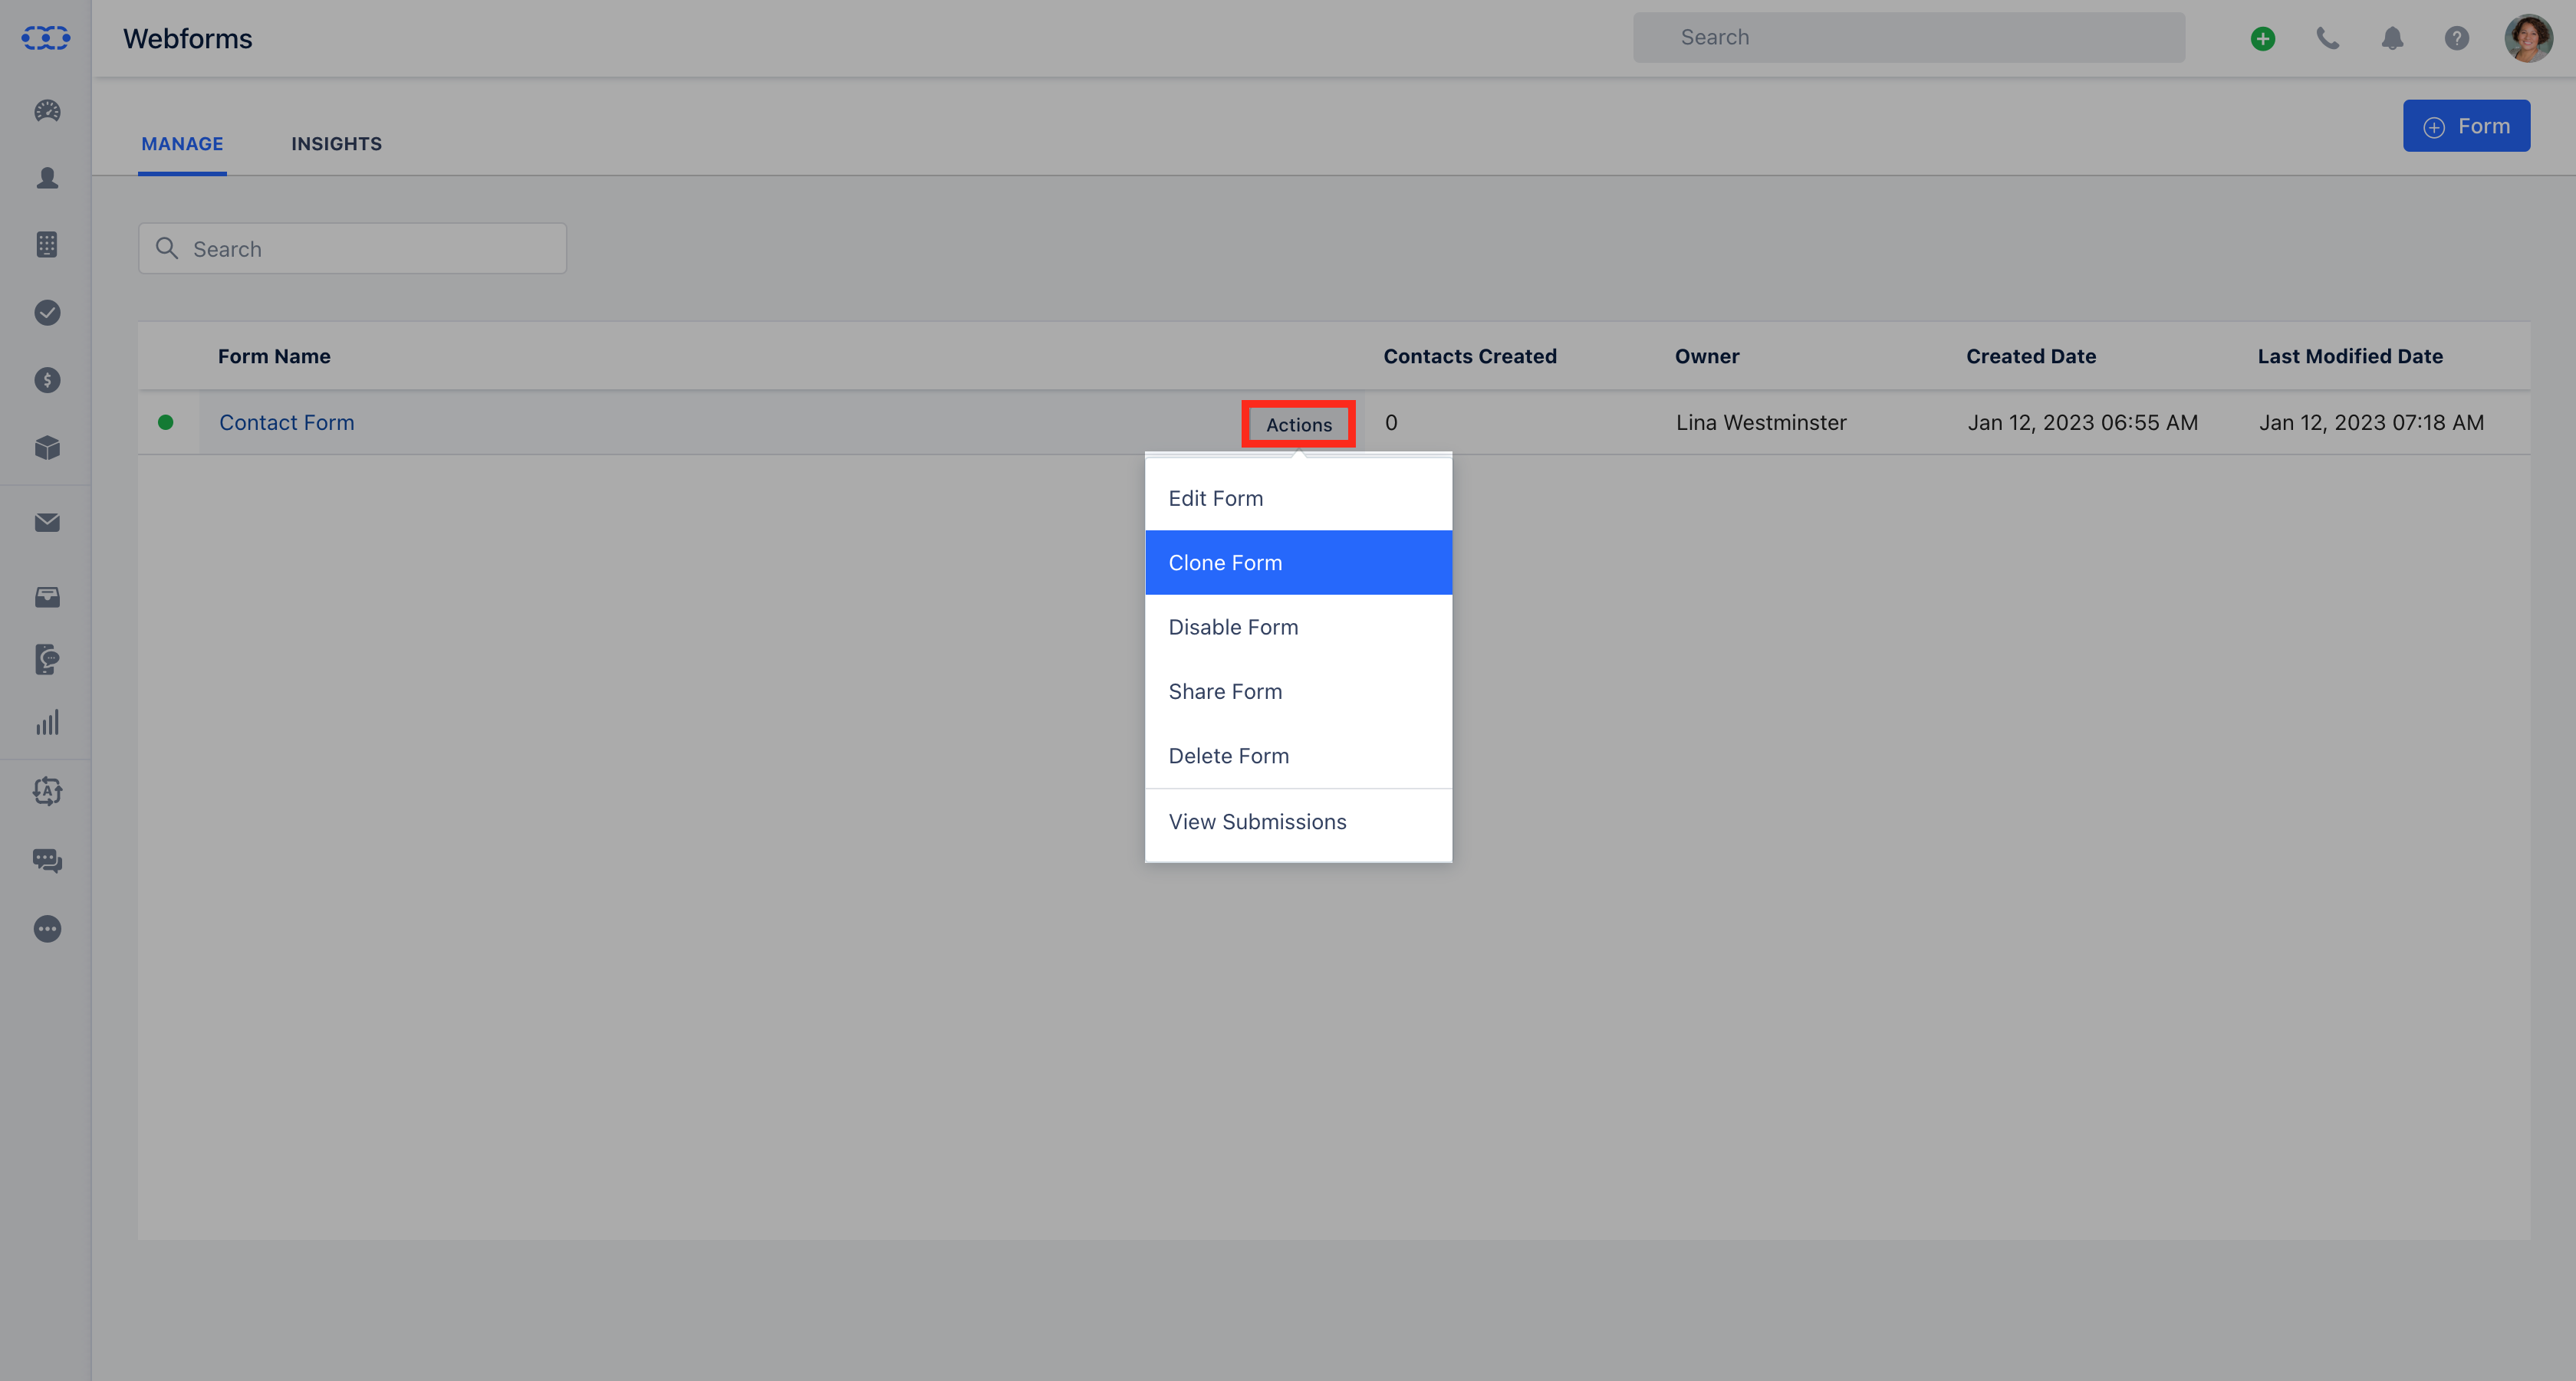Open the Email envelope icon in sidebar
This screenshot has width=2576, height=1381.
[47, 523]
